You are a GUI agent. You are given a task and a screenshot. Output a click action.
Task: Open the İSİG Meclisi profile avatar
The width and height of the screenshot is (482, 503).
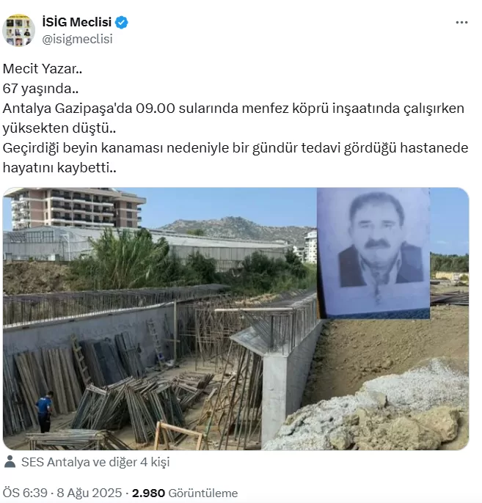coord(18,30)
